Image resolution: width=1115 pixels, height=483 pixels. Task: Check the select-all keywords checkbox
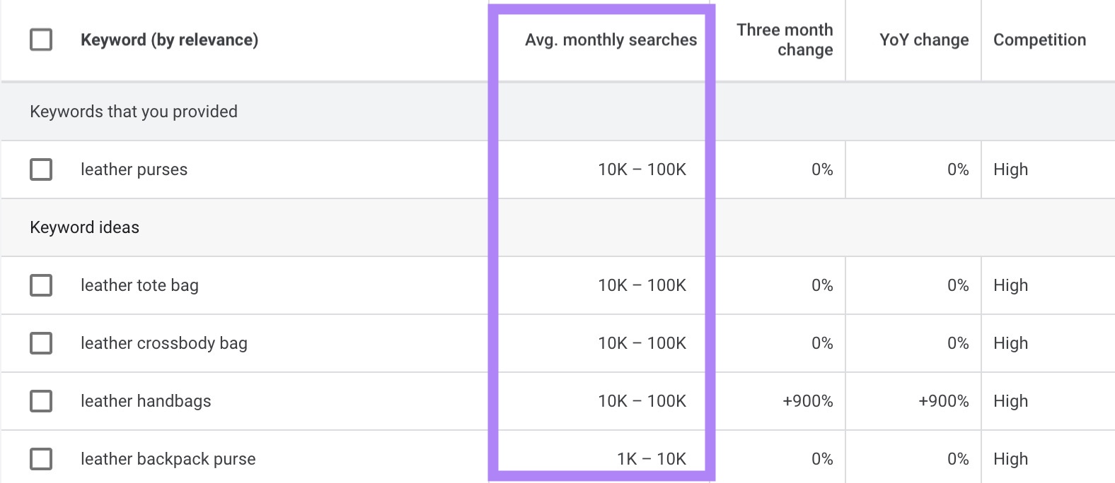[x=40, y=40]
